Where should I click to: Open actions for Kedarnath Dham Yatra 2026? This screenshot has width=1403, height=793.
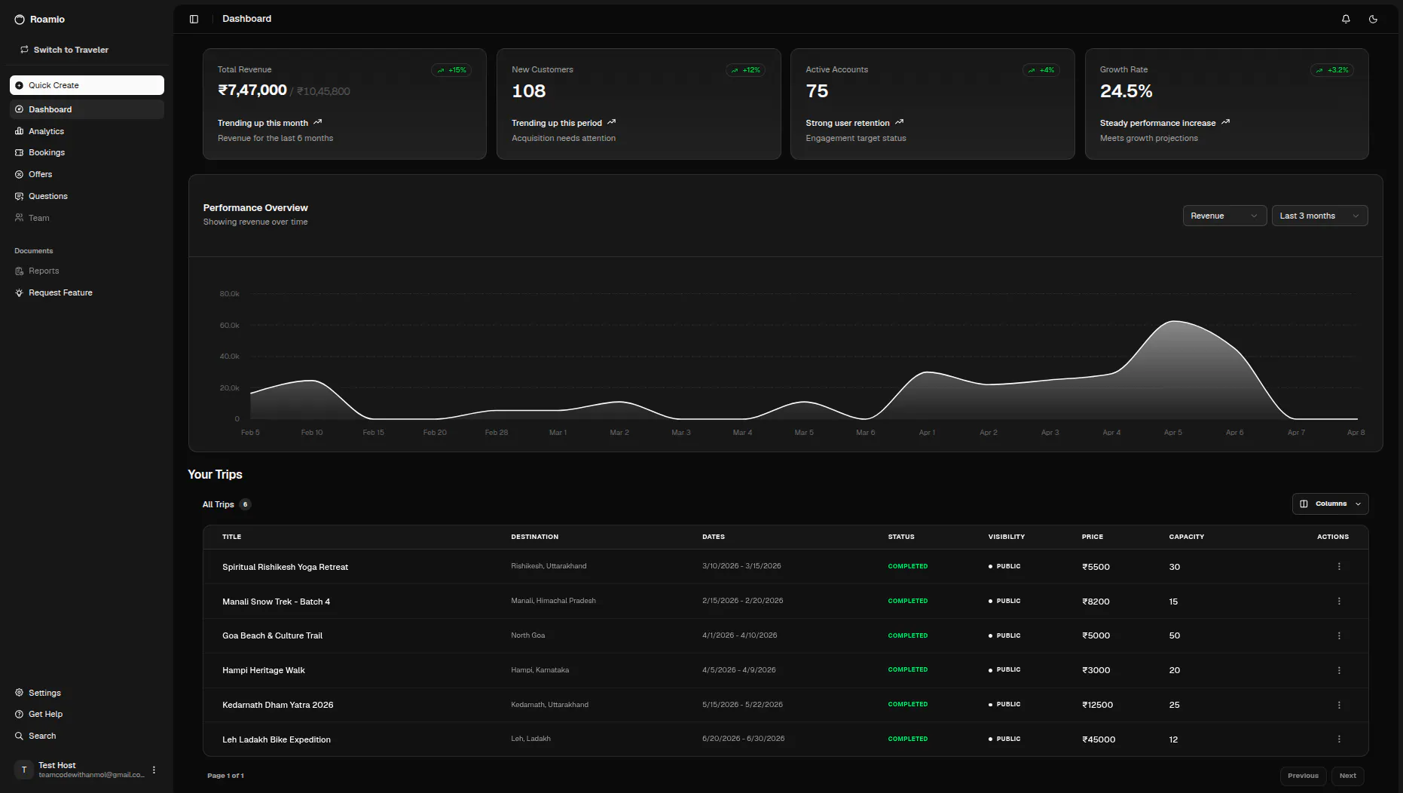click(x=1339, y=705)
